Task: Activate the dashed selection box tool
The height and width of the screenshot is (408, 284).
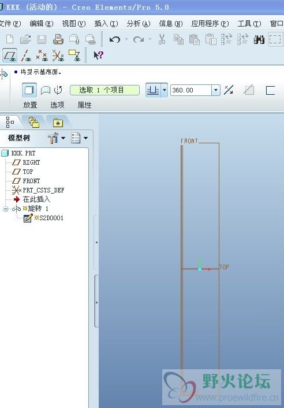Action: pos(275,39)
